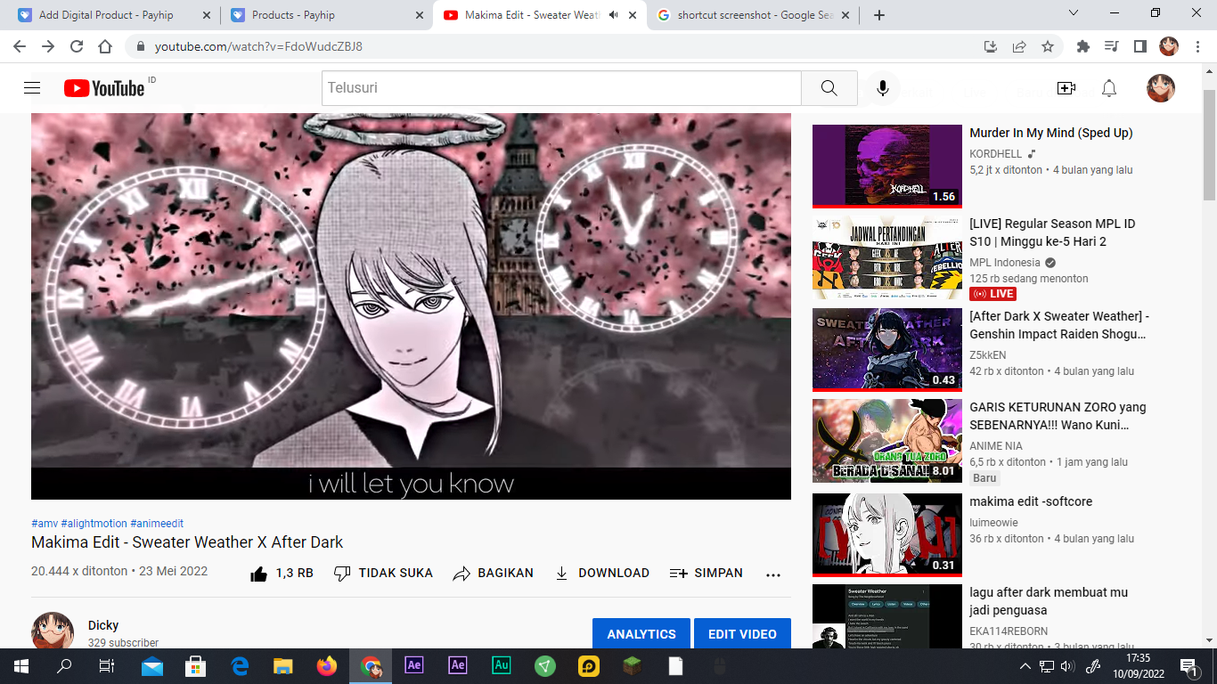
Task: Show hidden system tray icons
Action: click(x=1025, y=666)
